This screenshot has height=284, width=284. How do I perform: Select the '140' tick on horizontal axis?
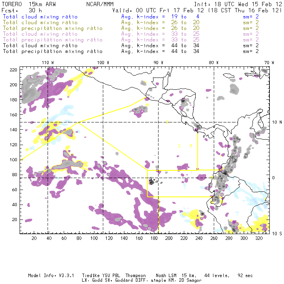124,238
